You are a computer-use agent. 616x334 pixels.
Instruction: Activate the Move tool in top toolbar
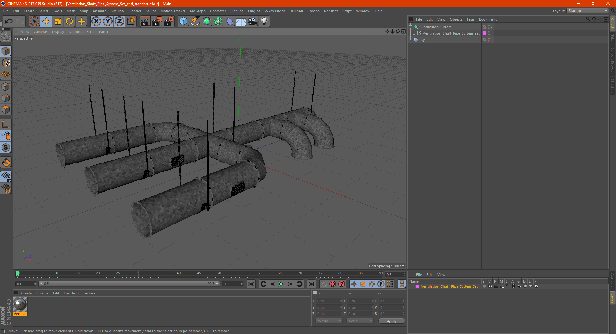point(46,22)
